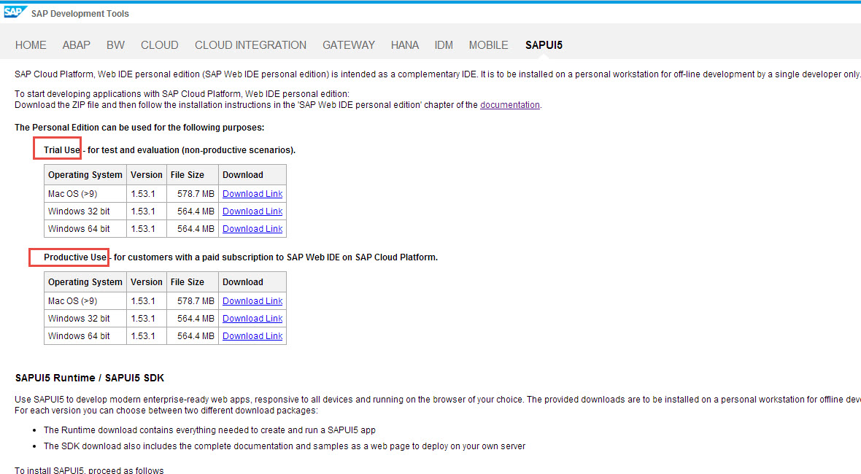Select the MOBILE tab
The height and width of the screenshot is (474, 861).
click(x=489, y=45)
